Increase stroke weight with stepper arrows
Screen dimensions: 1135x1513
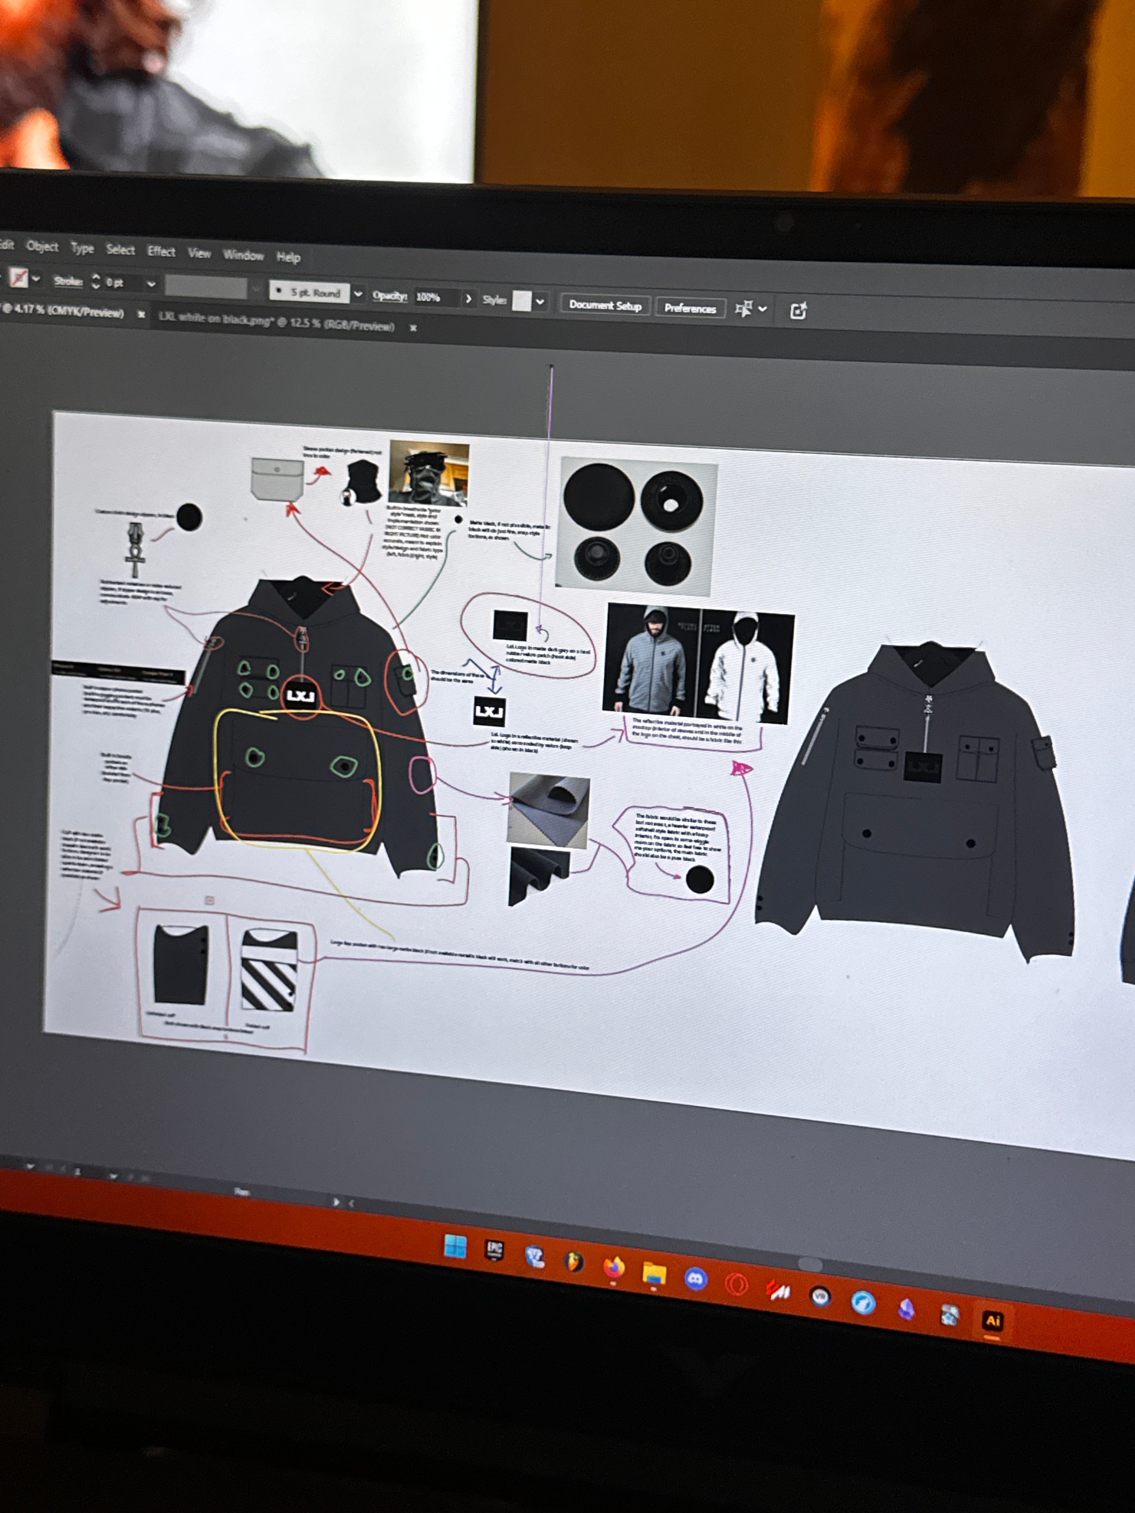click(x=96, y=277)
